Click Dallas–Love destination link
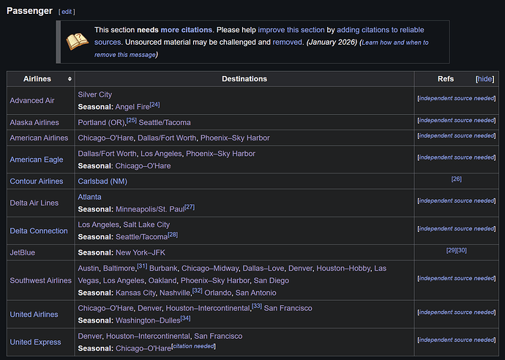 (x=263, y=269)
